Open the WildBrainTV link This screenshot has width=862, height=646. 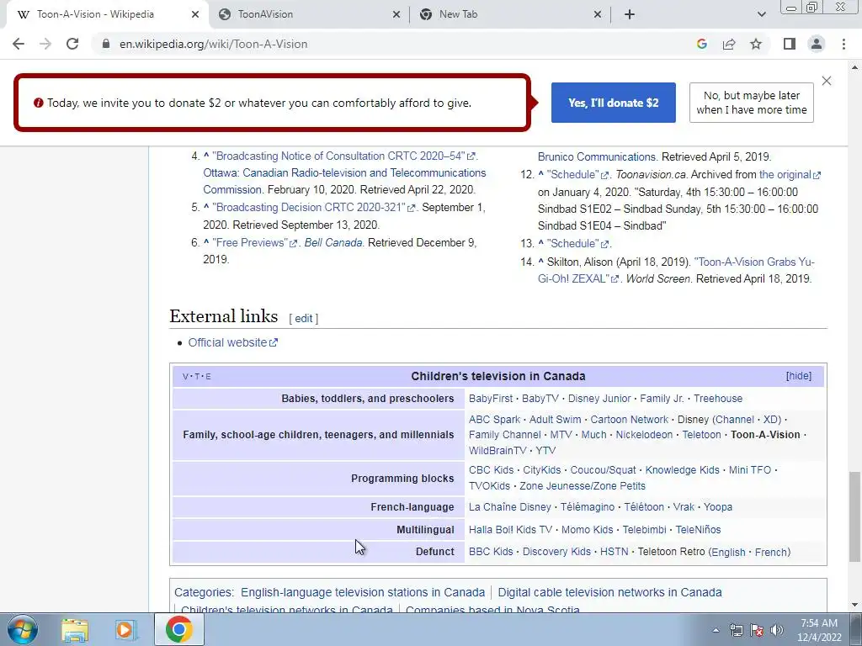pyautogui.click(x=498, y=451)
